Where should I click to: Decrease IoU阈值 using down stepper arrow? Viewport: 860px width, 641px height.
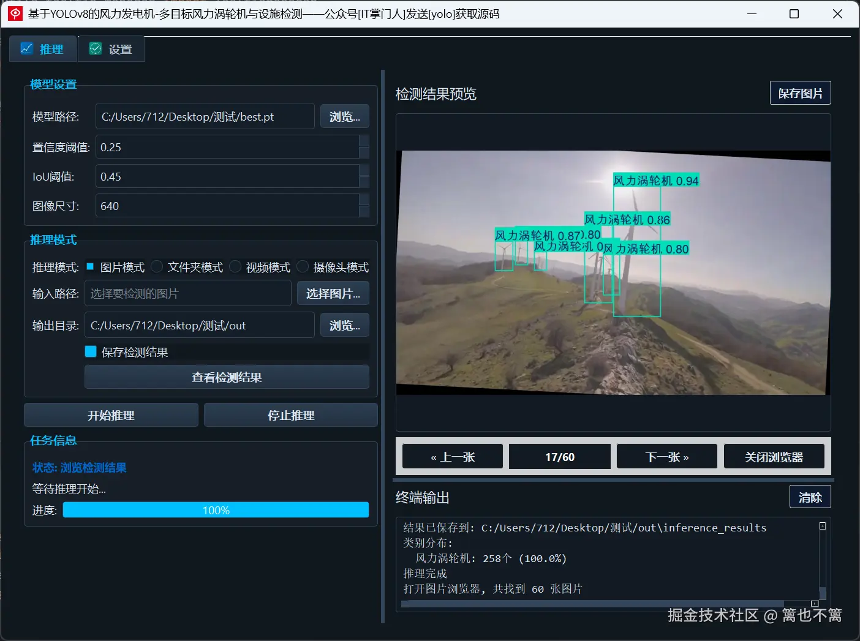364,182
